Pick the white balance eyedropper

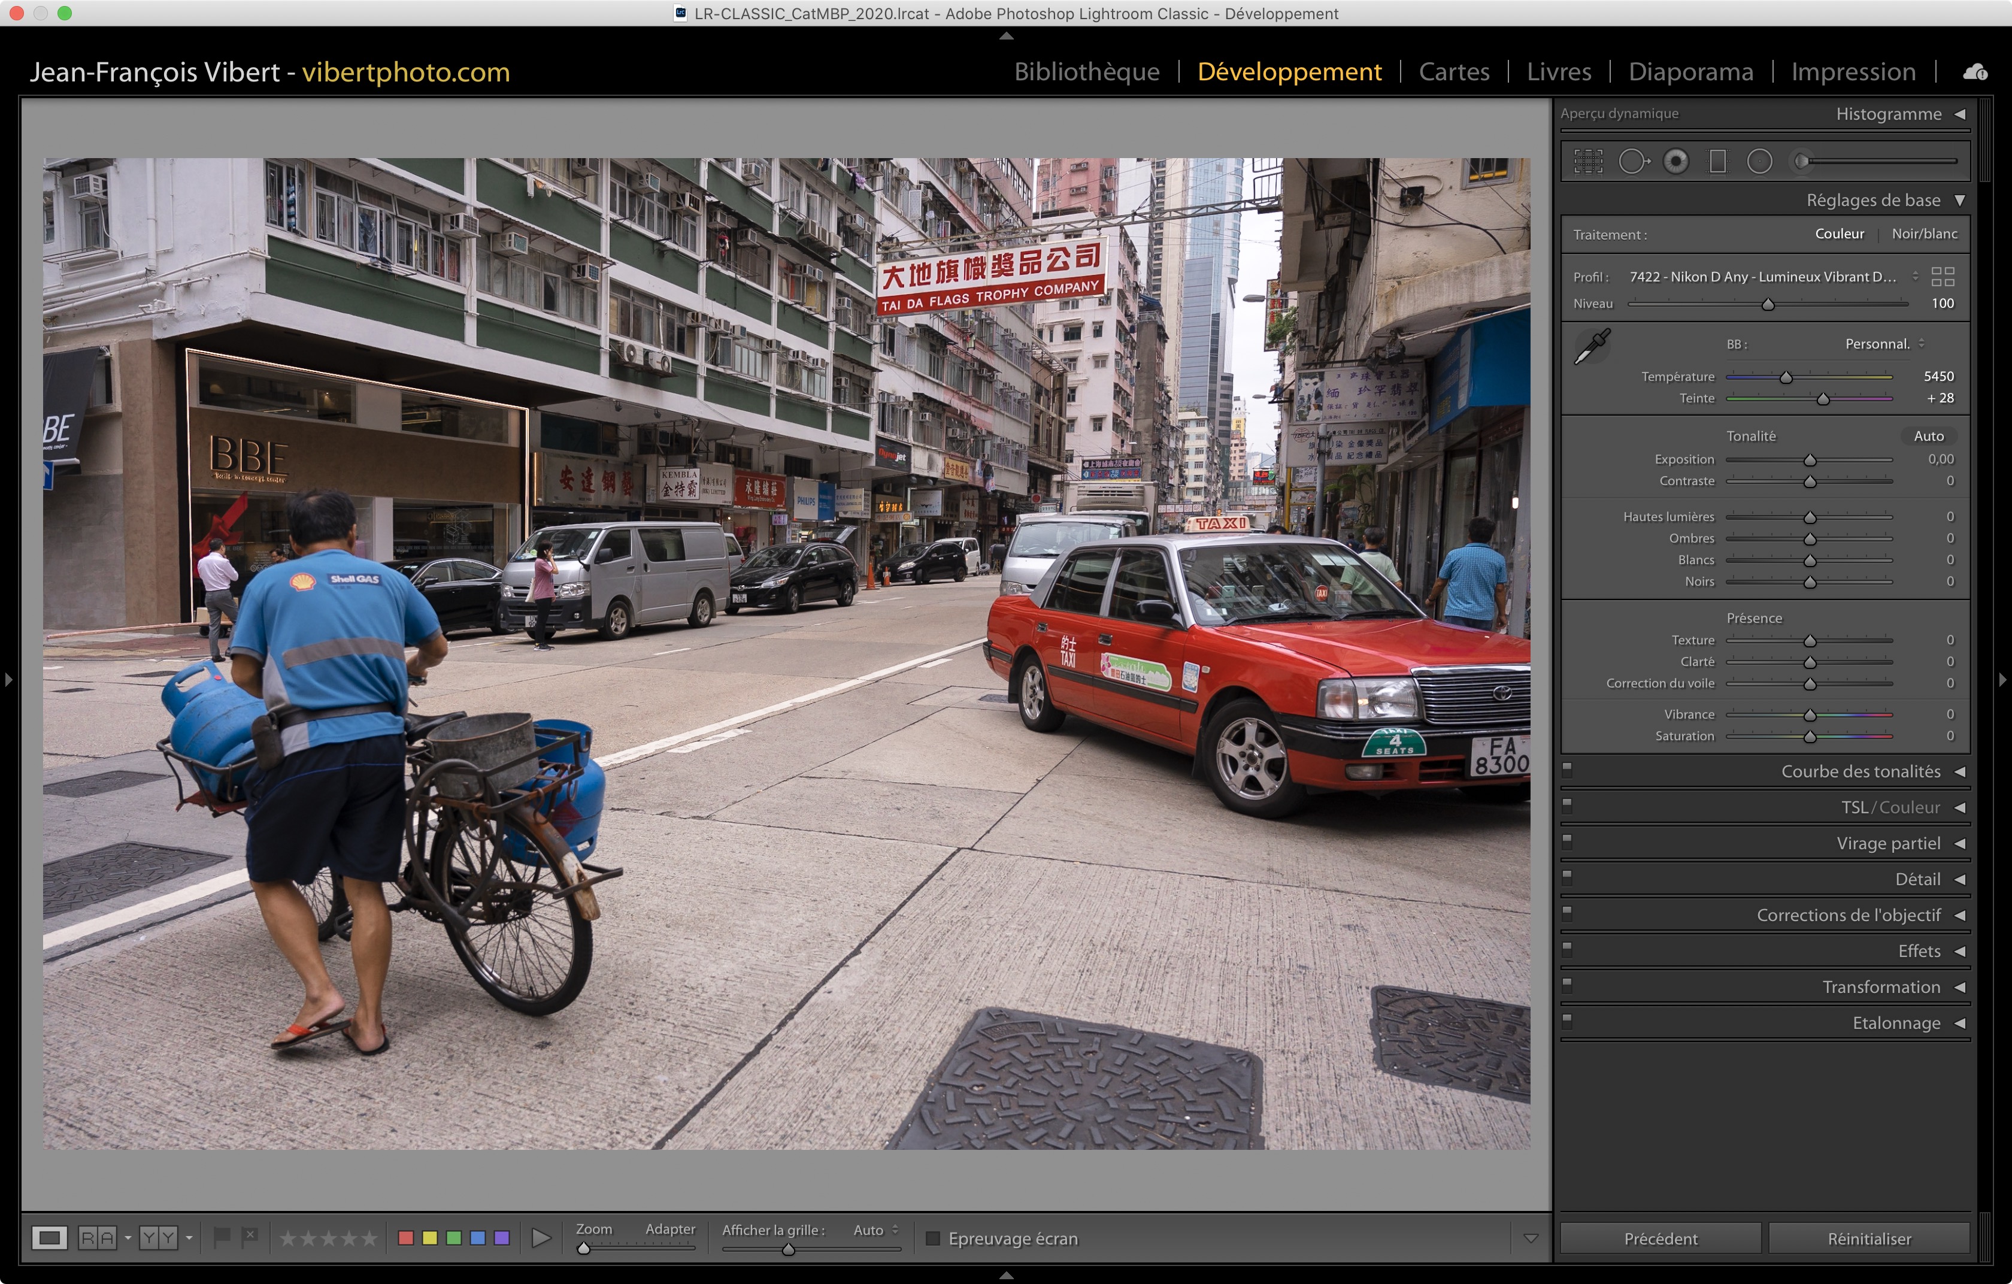click(1593, 346)
